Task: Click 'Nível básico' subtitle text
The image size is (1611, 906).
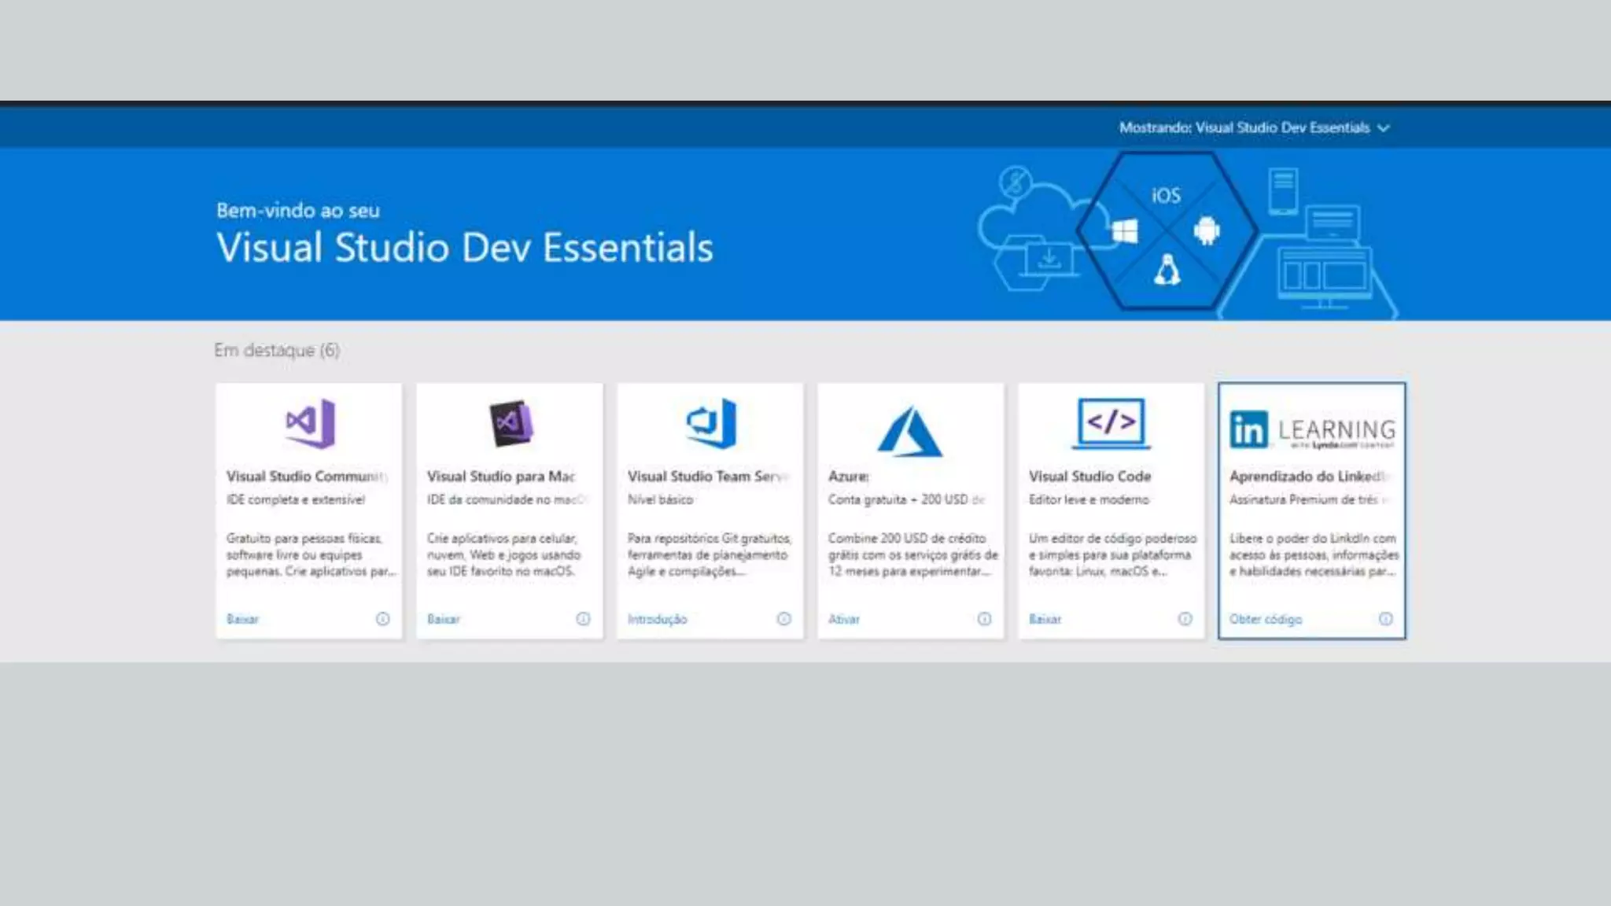Action: click(660, 499)
